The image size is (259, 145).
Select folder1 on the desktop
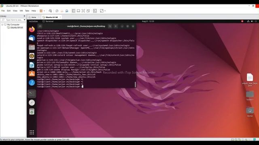[250, 96]
